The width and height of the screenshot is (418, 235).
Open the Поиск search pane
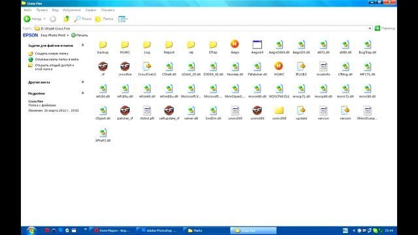pos(83,19)
